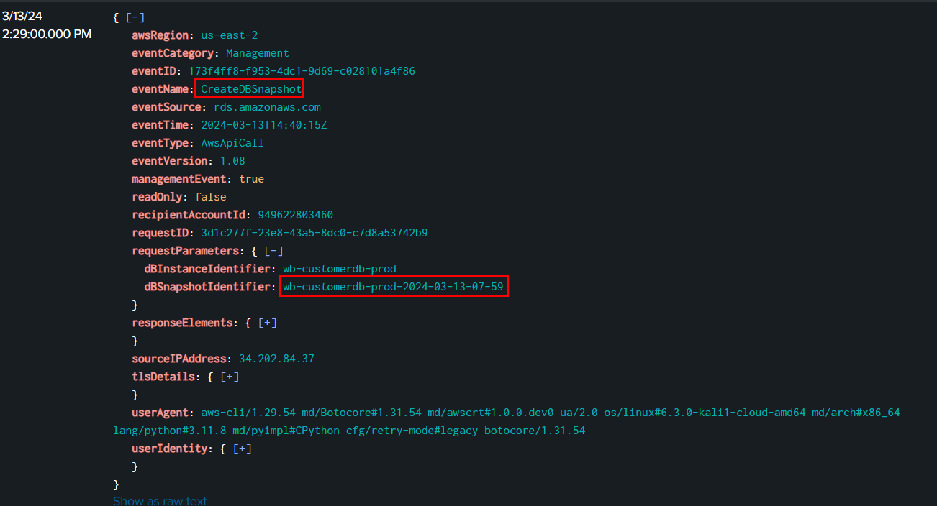Viewport: 937px width, 506px height.
Task: Select the AwsApiCall eventType value
Action: 232,143
